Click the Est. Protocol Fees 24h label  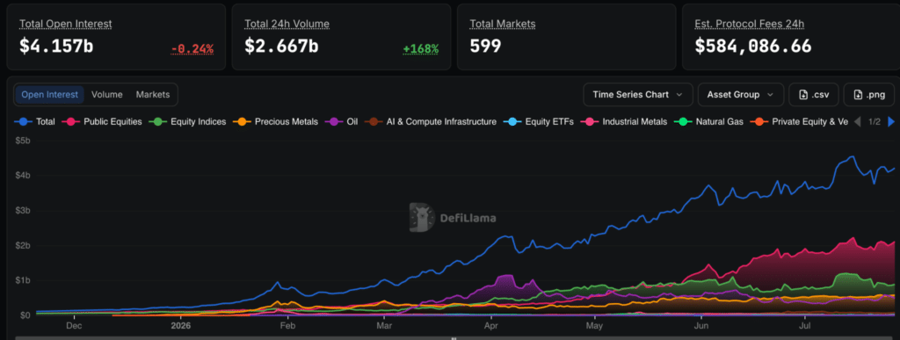[750, 24]
